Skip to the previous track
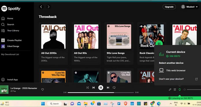The width and height of the screenshot is (201, 107). [x=94, y=88]
